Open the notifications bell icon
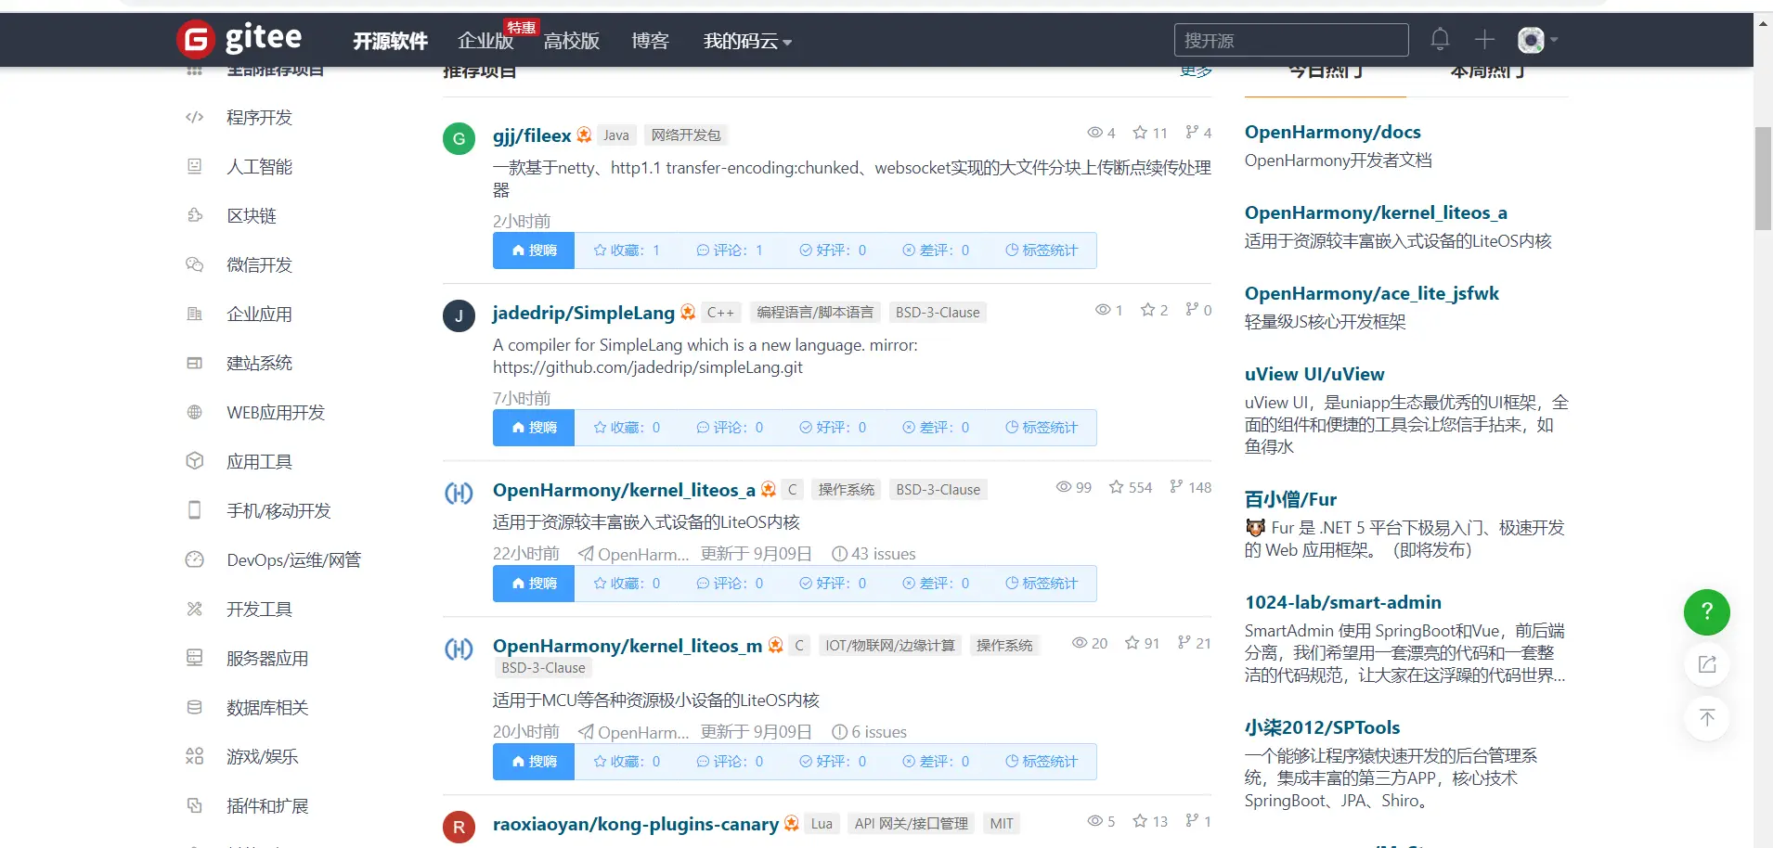The height and width of the screenshot is (848, 1773). click(1440, 39)
